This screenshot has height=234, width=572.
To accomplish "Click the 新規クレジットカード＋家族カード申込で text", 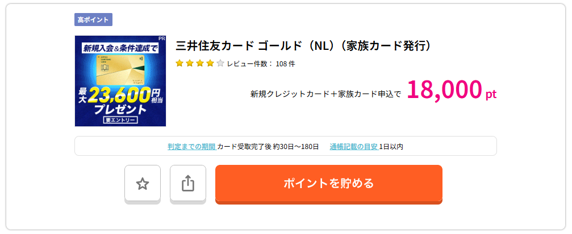I will [x=325, y=94].
